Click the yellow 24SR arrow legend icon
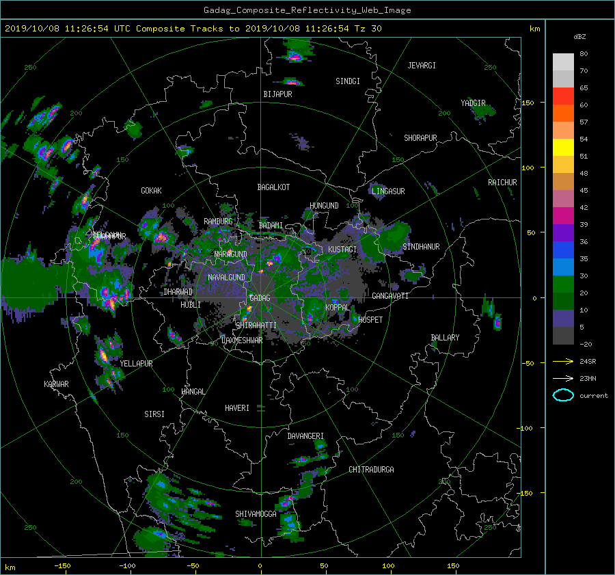The height and width of the screenshot is (575, 615). click(563, 361)
